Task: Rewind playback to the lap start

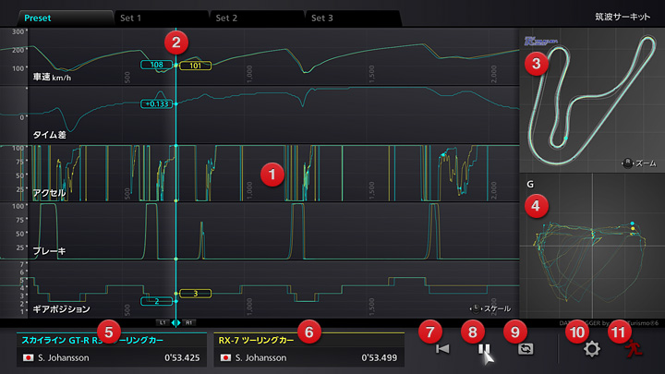Action: pyautogui.click(x=442, y=350)
